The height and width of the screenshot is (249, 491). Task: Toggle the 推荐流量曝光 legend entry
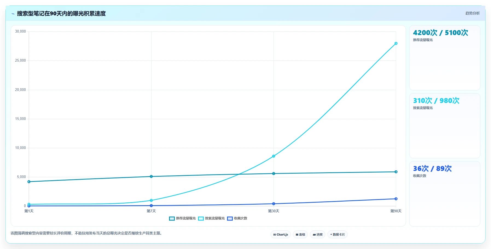182,218
